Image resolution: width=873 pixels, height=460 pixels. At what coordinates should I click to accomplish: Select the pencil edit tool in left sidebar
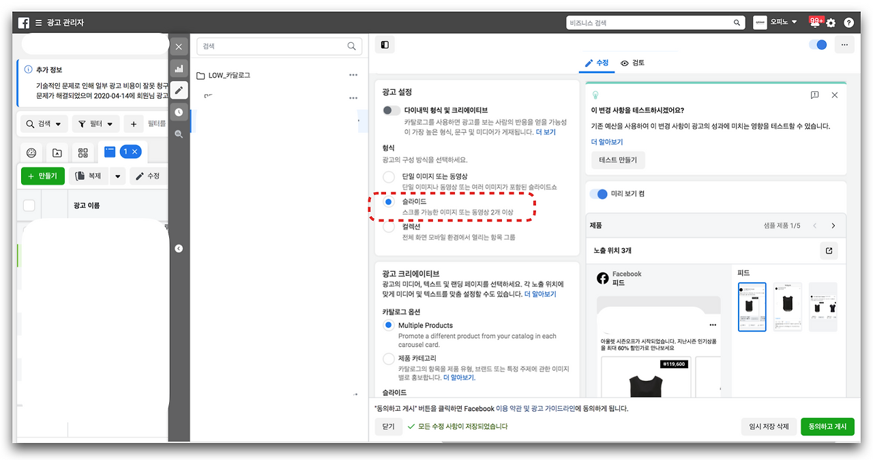point(179,89)
